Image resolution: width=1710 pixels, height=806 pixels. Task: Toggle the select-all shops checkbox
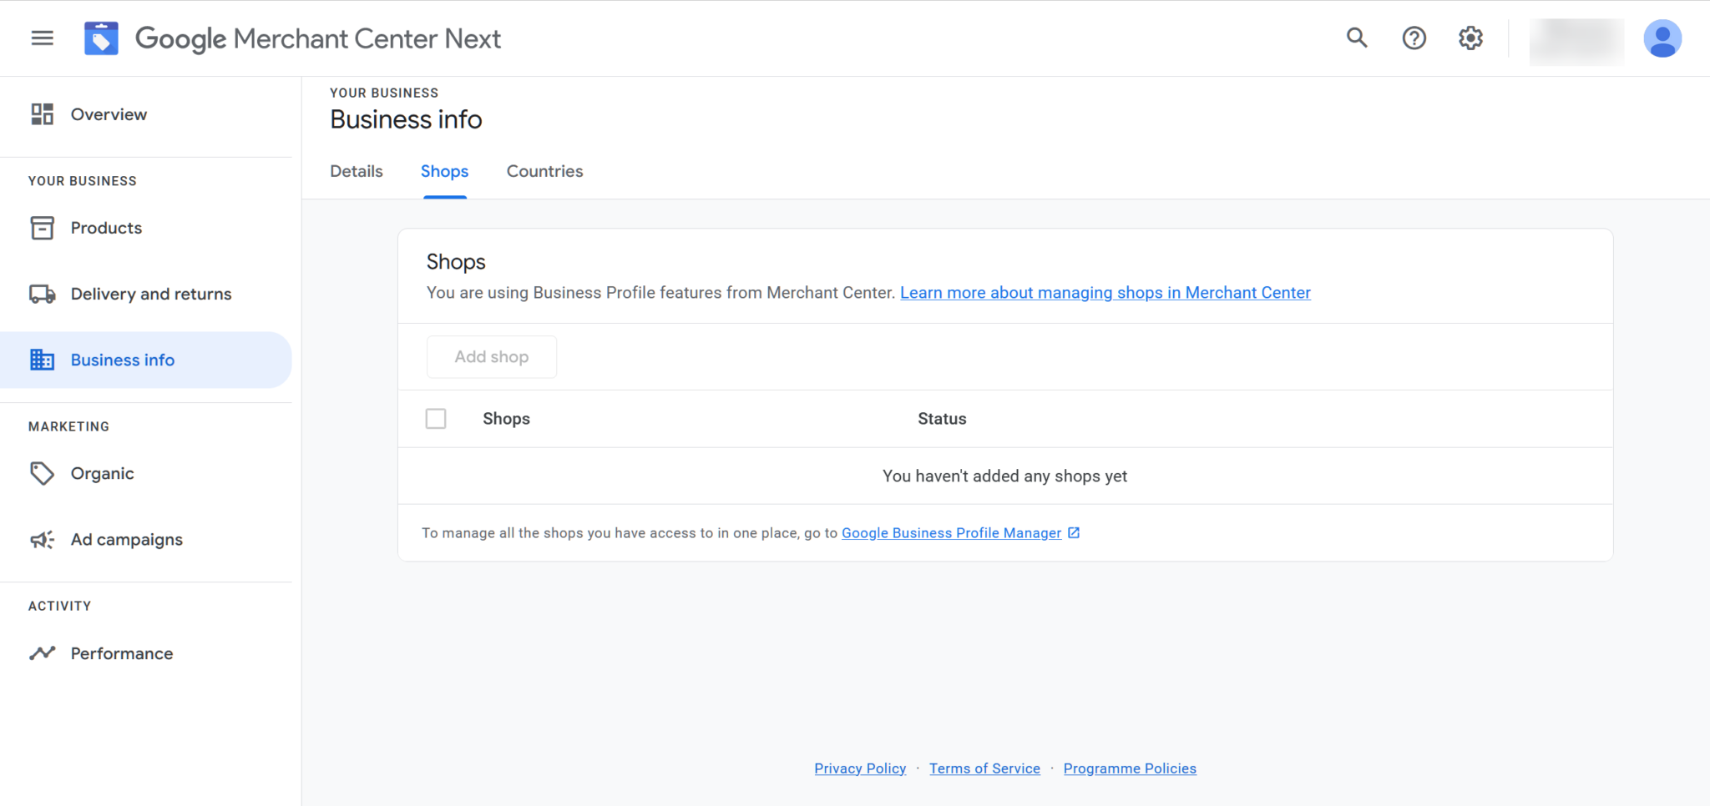435,418
